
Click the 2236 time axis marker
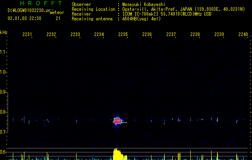tap(147, 34)
